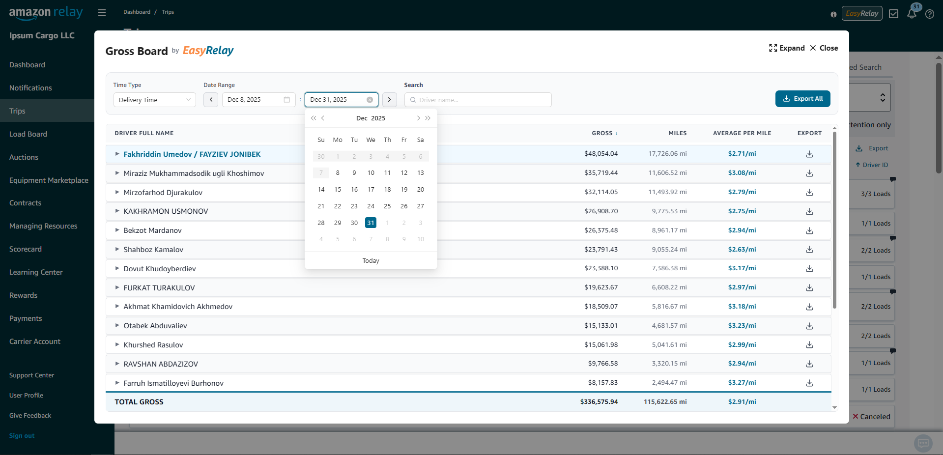Image resolution: width=943 pixels, height=455 pixels.
Task: Go to next month in calendar
Action: tap(418, 118)
